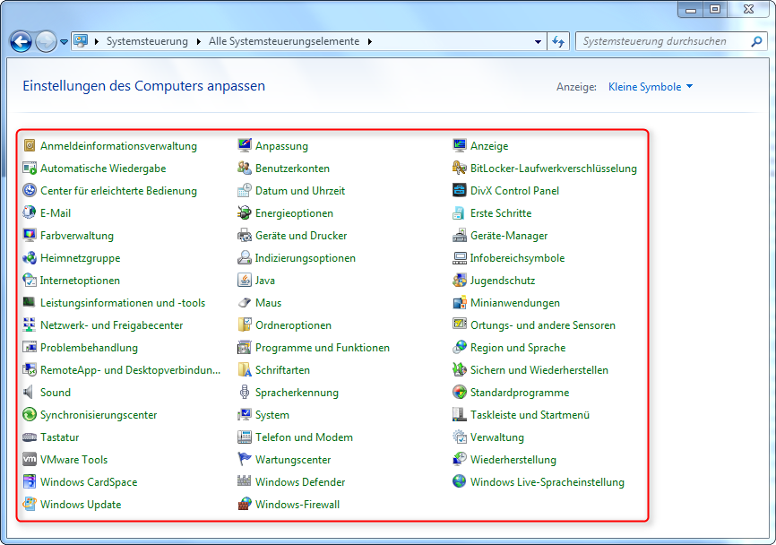Expand the arrow after Alle Systemsteuerungselemente

tap(369, 41)
